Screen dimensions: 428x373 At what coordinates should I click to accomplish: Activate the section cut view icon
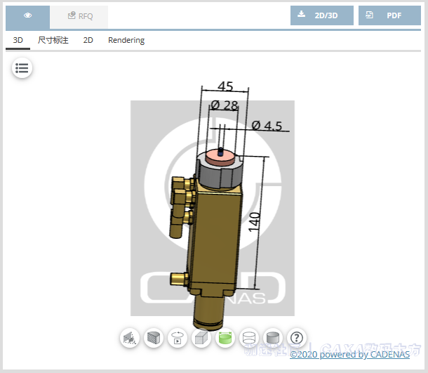coord(154,338)
